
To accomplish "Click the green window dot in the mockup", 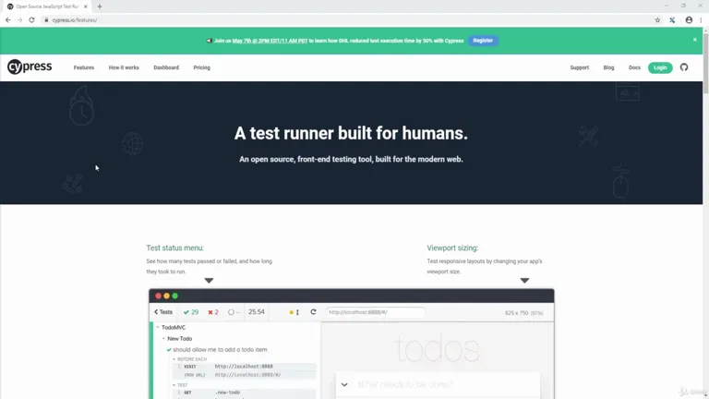I will coord(175,296).
